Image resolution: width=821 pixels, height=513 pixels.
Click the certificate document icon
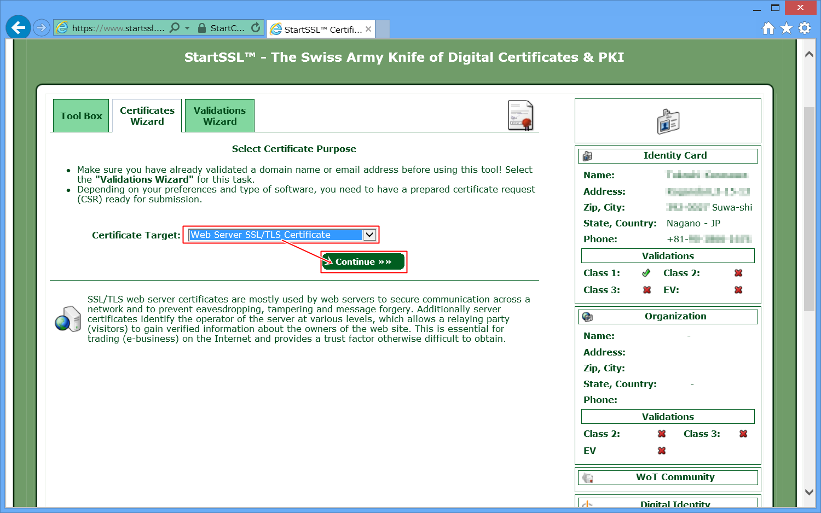point(520,115)
